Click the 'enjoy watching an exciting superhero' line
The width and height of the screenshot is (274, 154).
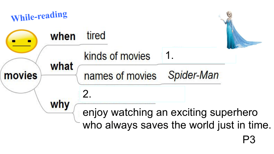click(170, 113)
